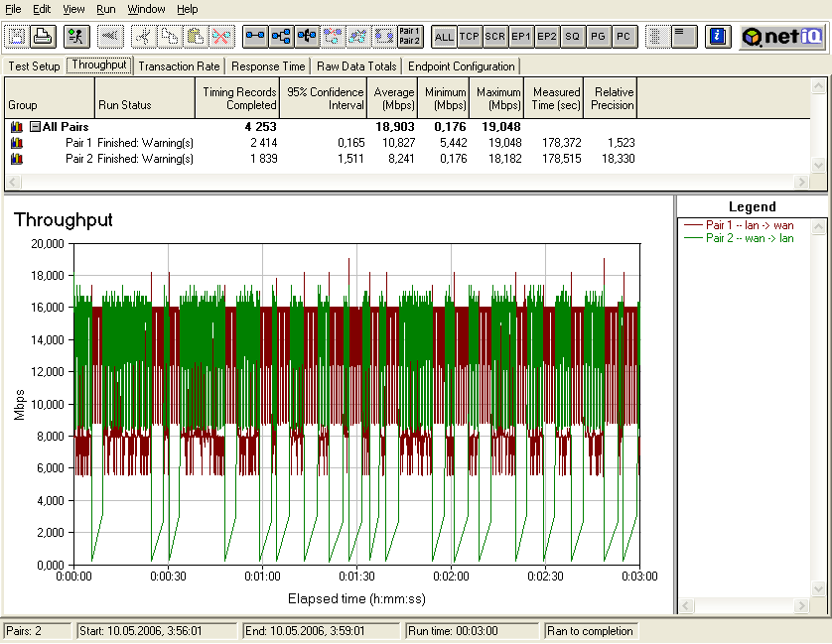Image resolution: width=832 pixels, height=644 pixels.
Task: Toggle the EP1 grouping button
Action: point(521,37)
